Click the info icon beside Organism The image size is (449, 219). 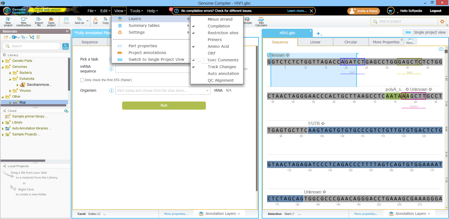[111, 91]
